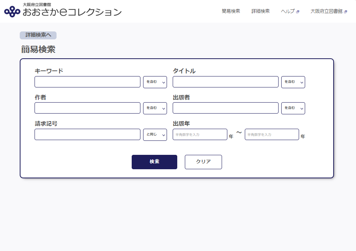This screenshot has width=356, height=251.
Task: Click the 検索 search button
Action: point(154,162)
